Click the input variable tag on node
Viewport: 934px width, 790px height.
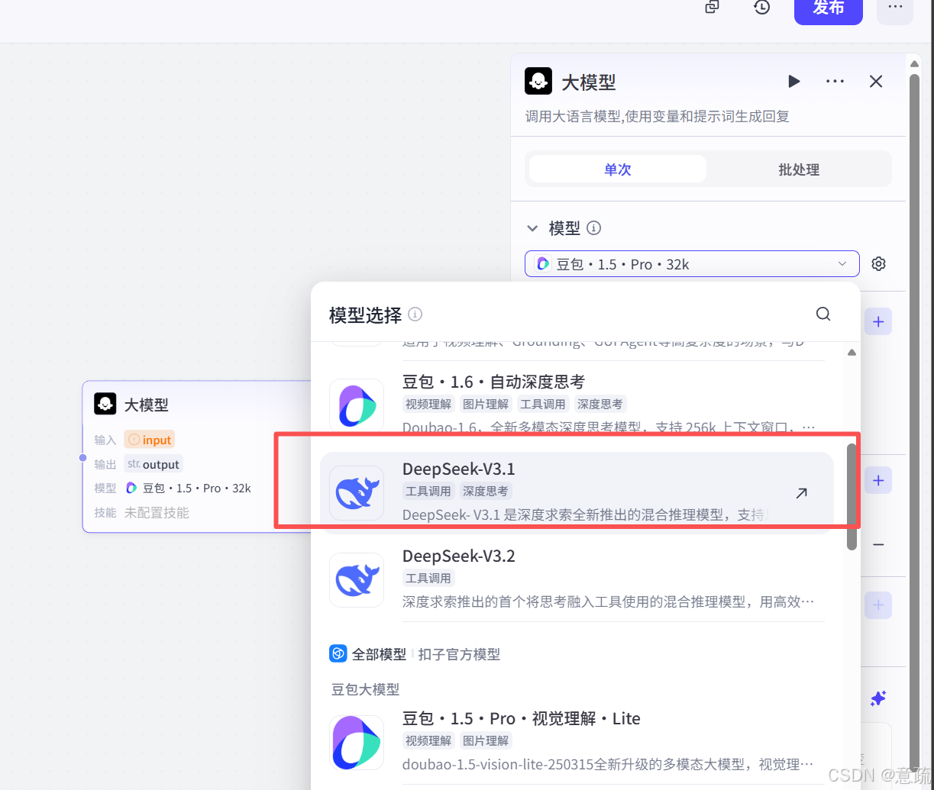150,440
